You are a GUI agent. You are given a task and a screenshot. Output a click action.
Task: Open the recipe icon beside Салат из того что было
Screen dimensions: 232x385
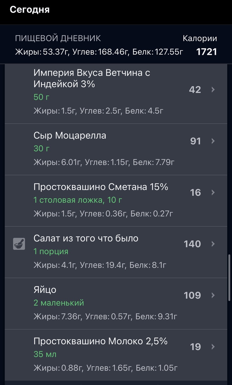(x=19, y=244)
